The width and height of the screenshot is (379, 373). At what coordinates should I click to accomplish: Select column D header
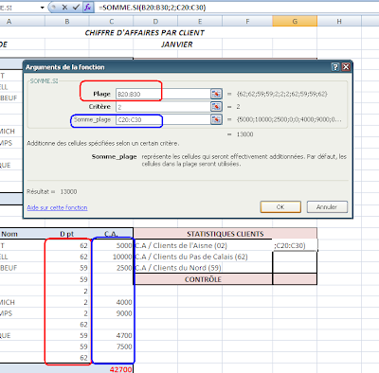(x=155, y=21)
